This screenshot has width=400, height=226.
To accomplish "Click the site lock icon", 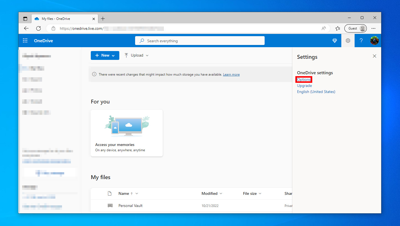I will point(54,28).
